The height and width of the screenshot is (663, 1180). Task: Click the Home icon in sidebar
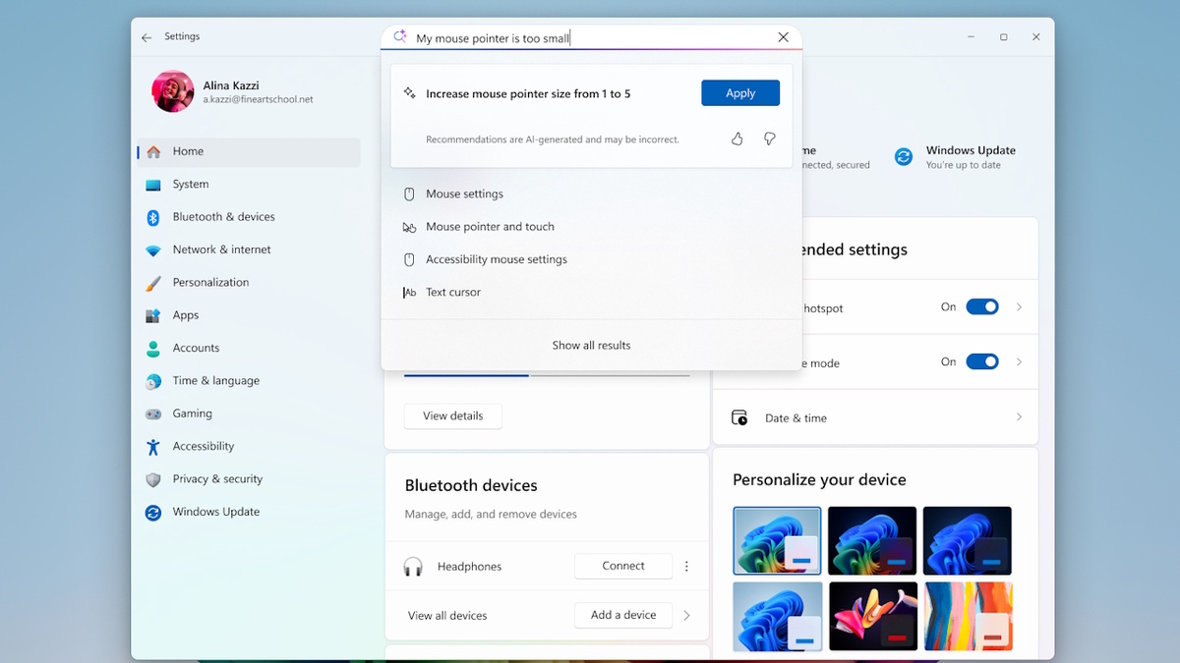click(153, 152)
